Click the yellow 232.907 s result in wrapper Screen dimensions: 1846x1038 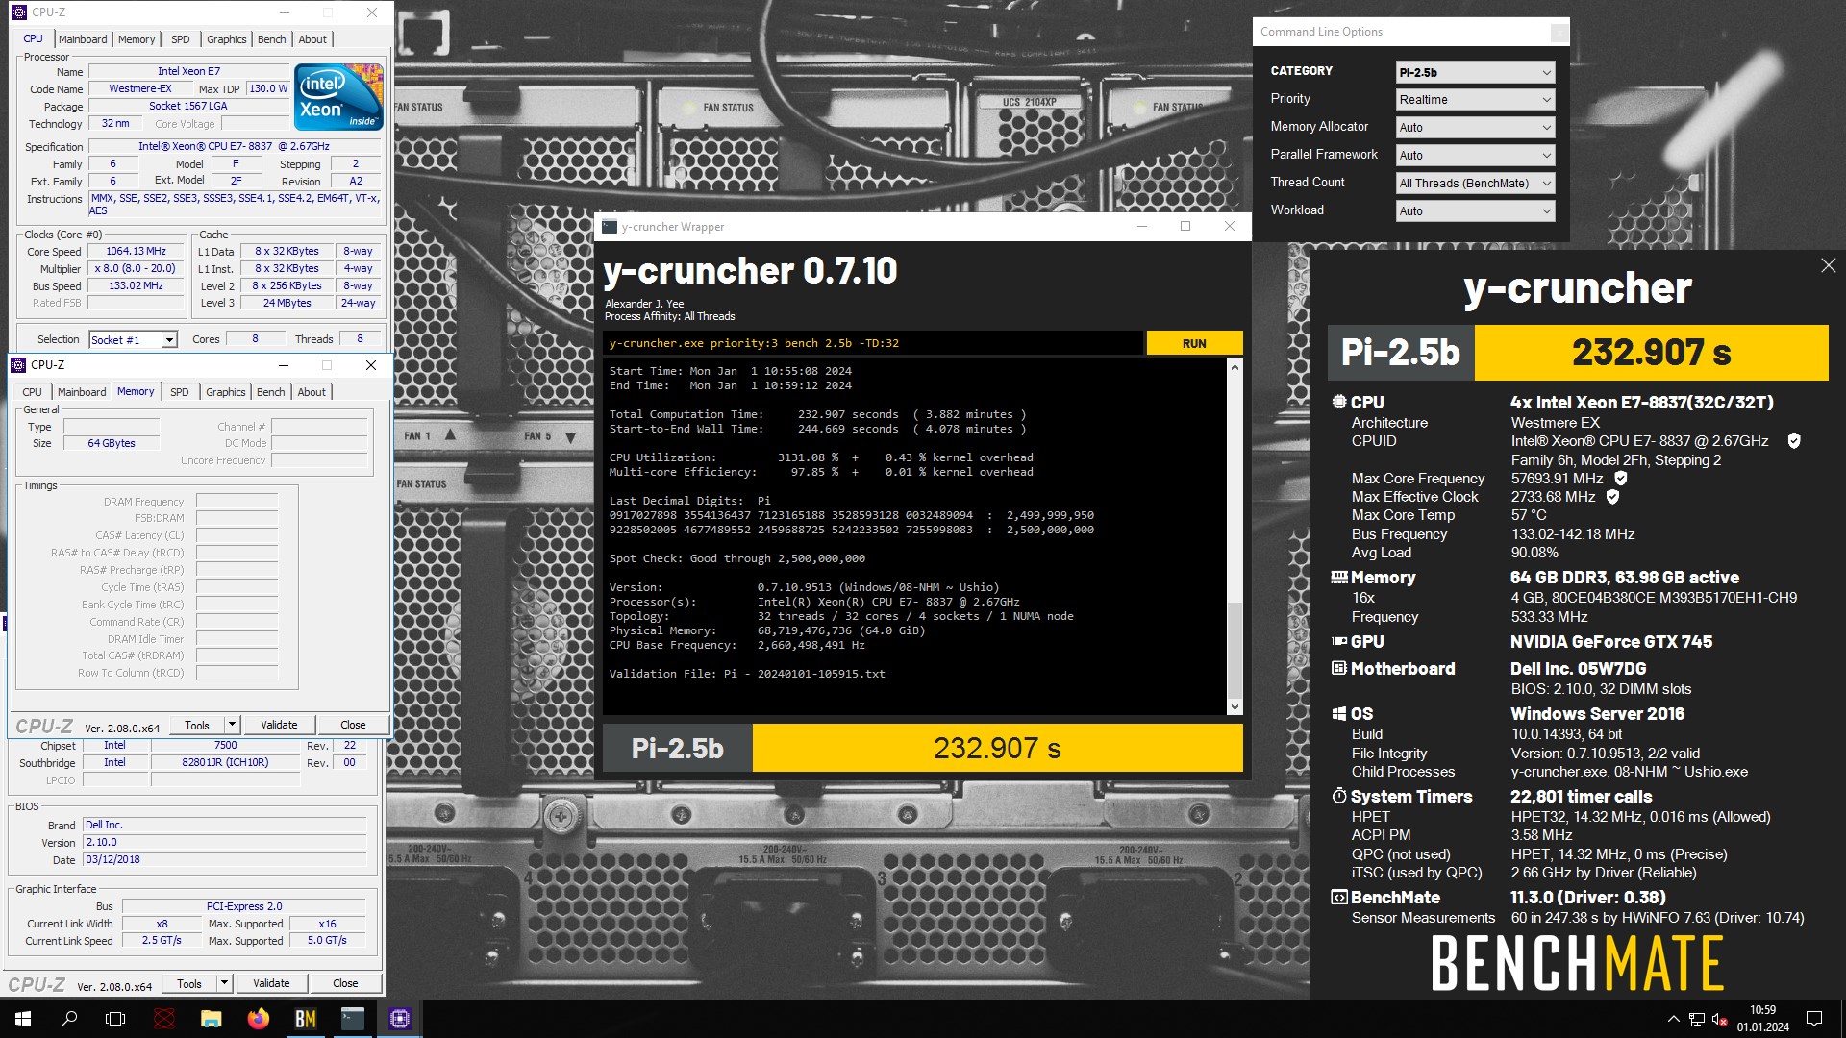997,748
